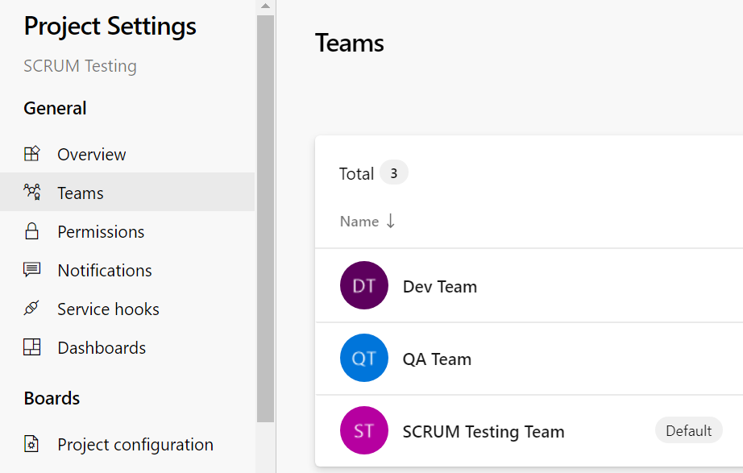Click the purple DT team avatar
Viewport: 743px width, 473px height.
pos(364,285)
